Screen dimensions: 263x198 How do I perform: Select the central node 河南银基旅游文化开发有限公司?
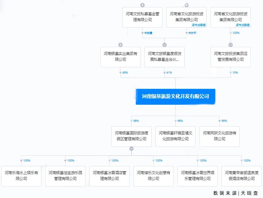(x=175, y=97)
